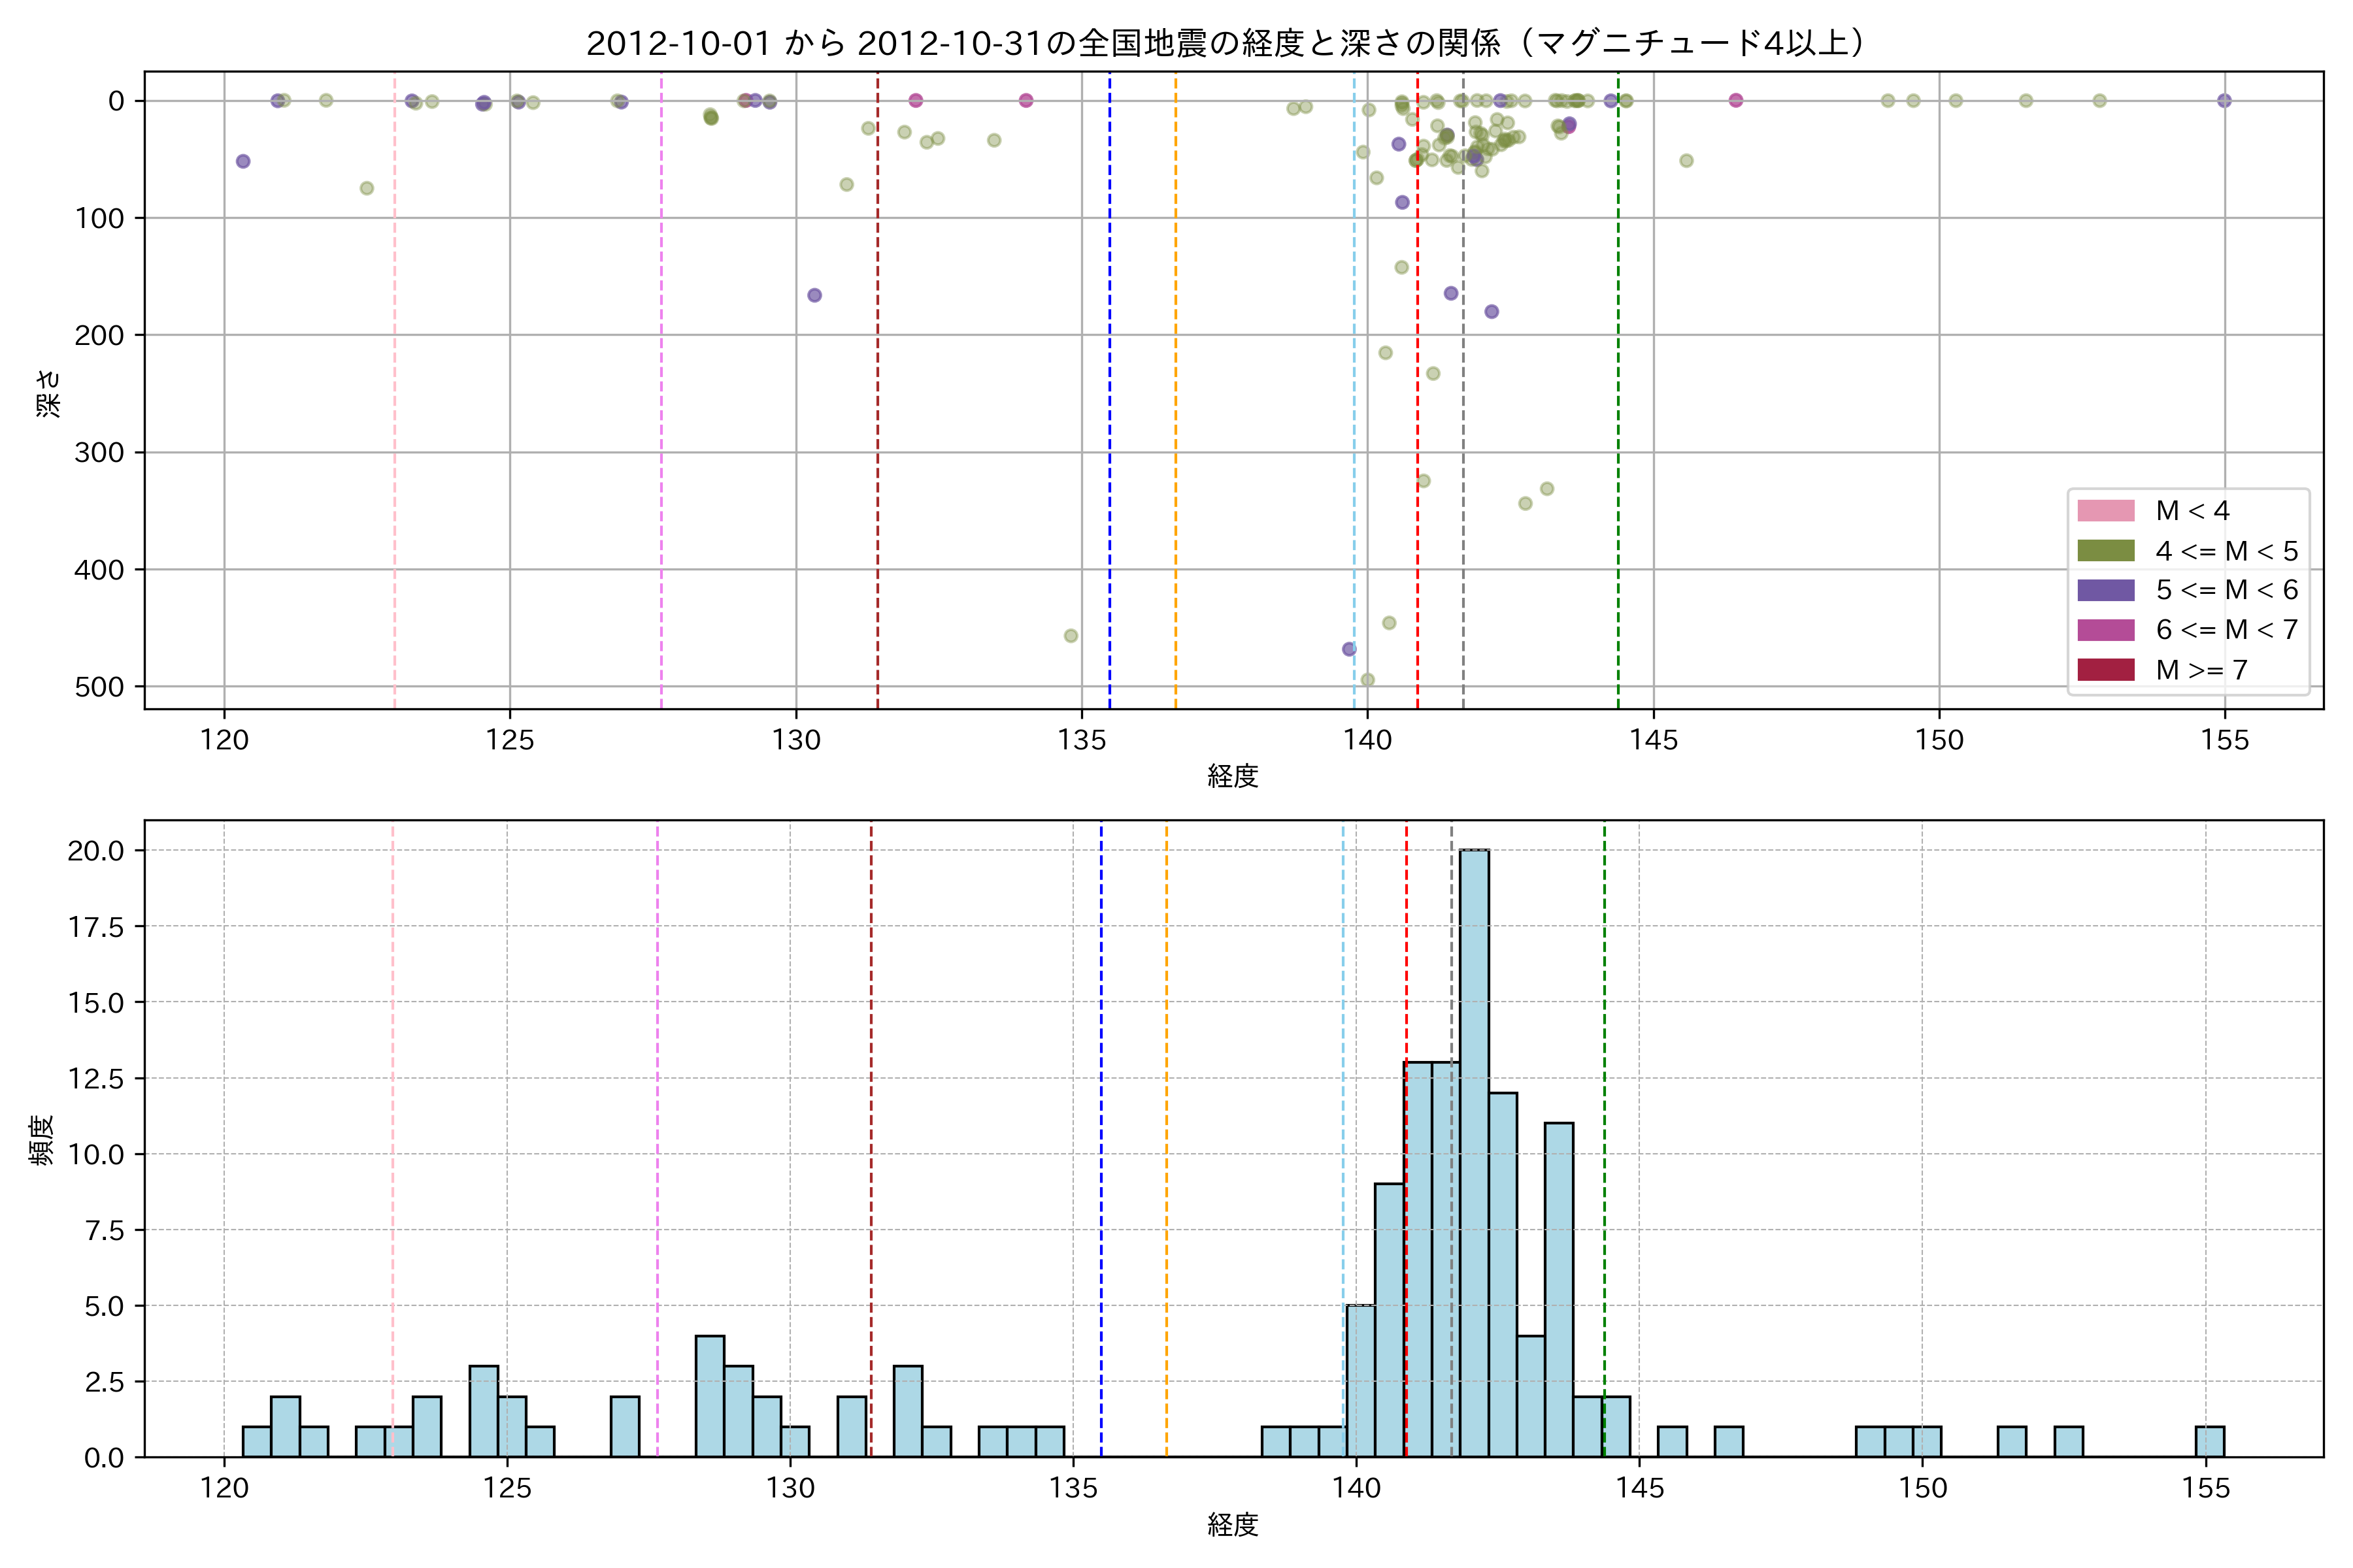2353x1568 pixels.
Task: Click the pink M < 4 legend swatch
Action: [x=2105, y=511]
